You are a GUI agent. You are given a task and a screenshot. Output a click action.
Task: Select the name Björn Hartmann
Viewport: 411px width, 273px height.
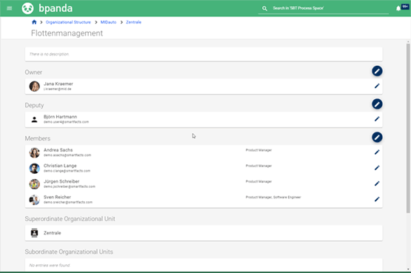(x=60, y=117)
